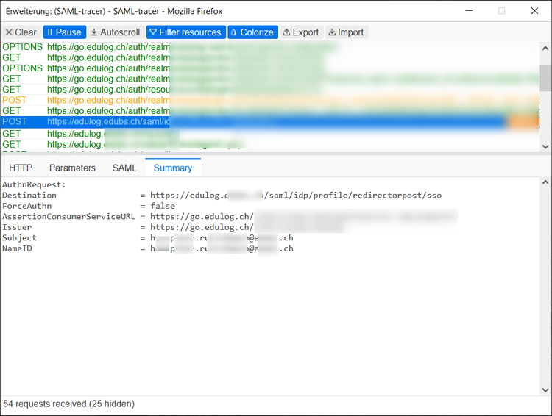The width and height of the screenshot is (552, 416).
Task: Select the Summary tab
Action: [x=173, y=168]
